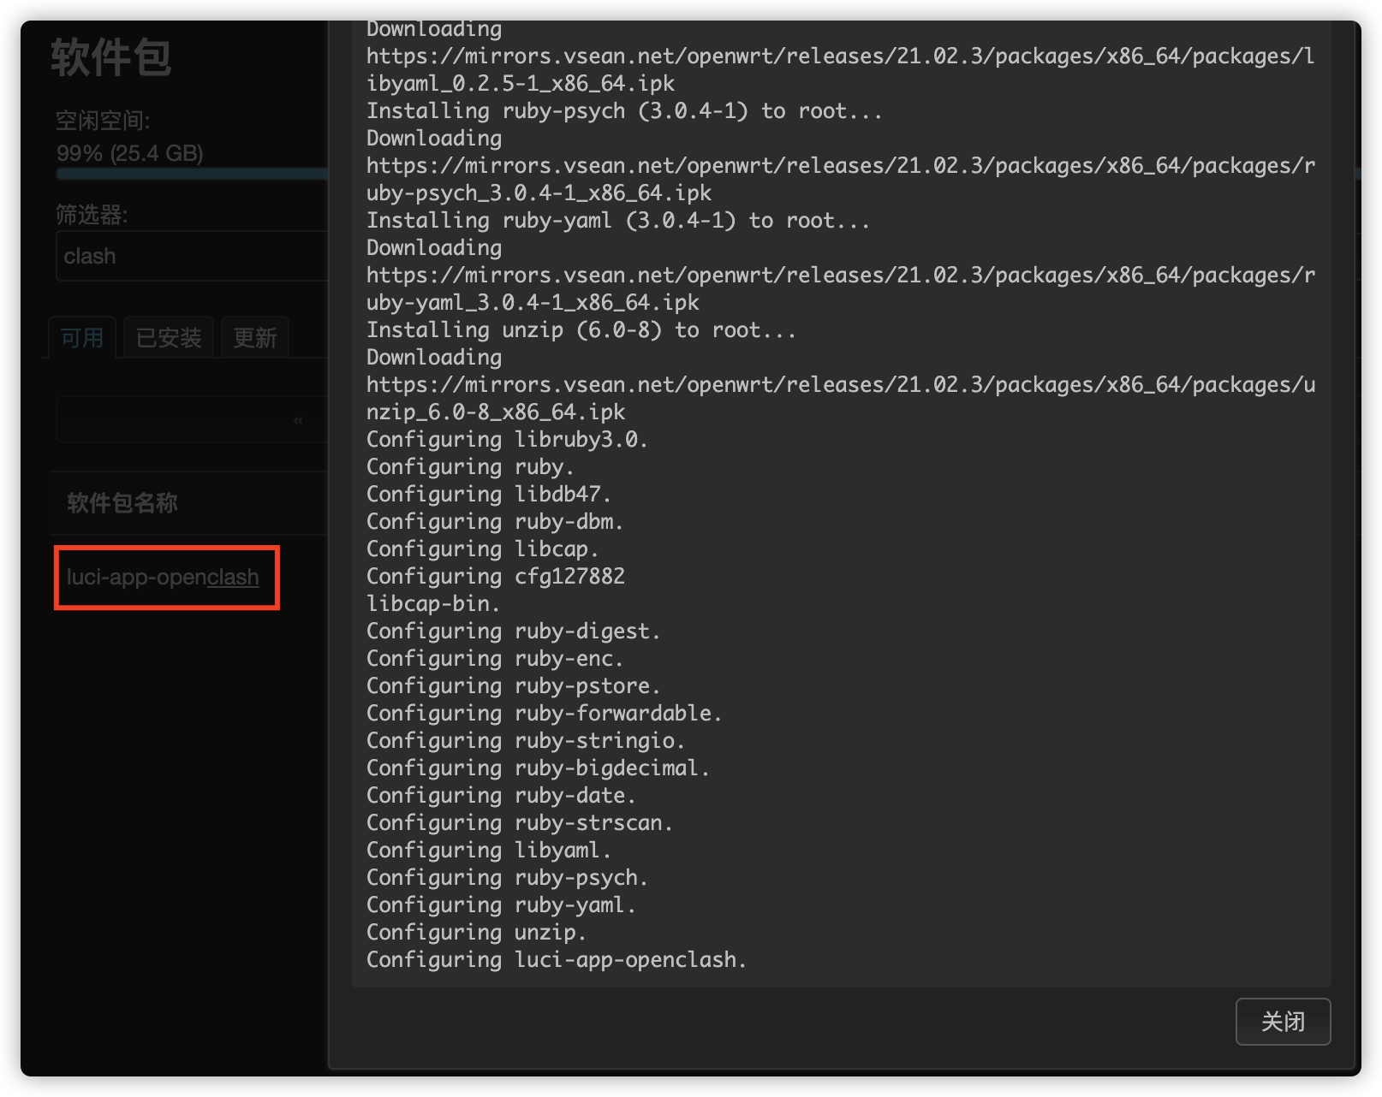Select the line 'Configuring cfg127882'
Image resolution: width=1382 pixels, height=1097 pixels.
pyautogui.click(x=496, y=576)
